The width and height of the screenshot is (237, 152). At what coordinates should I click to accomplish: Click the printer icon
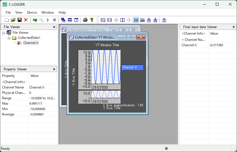click(x=85, y=20)
